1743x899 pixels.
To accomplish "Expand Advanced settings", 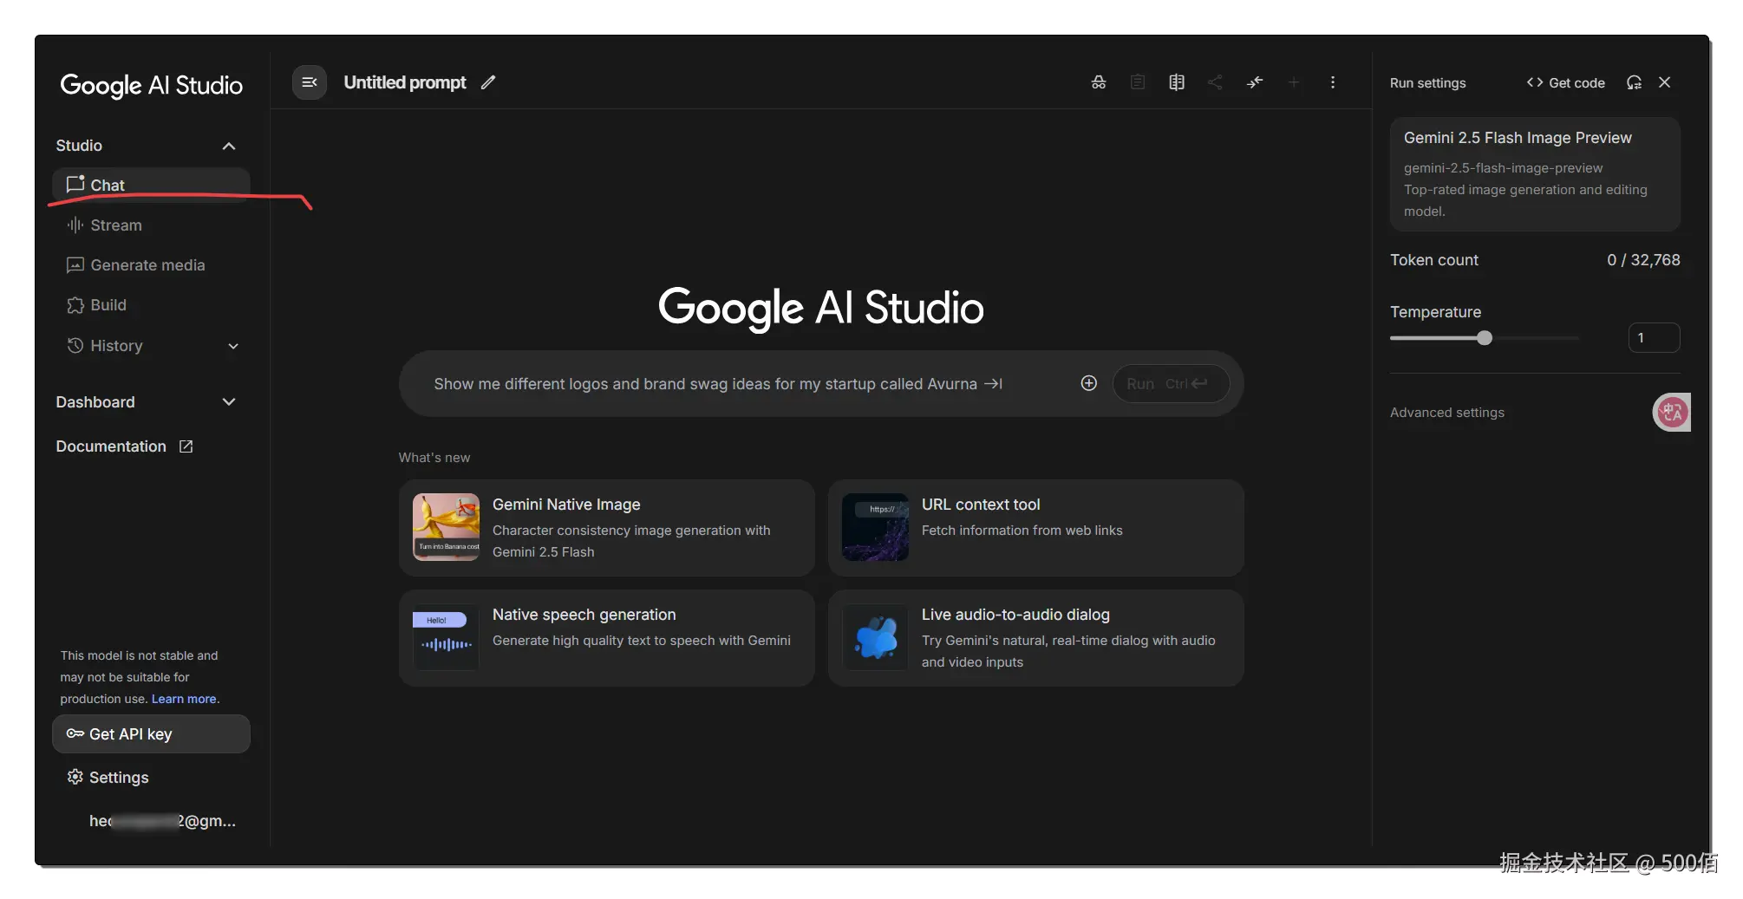I will [1447, 413].
